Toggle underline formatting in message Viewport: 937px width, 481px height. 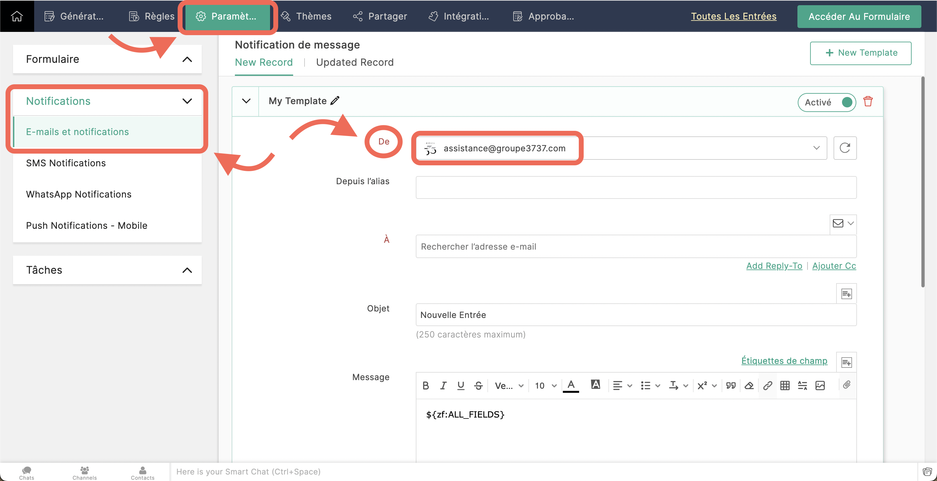click(460, 385)
